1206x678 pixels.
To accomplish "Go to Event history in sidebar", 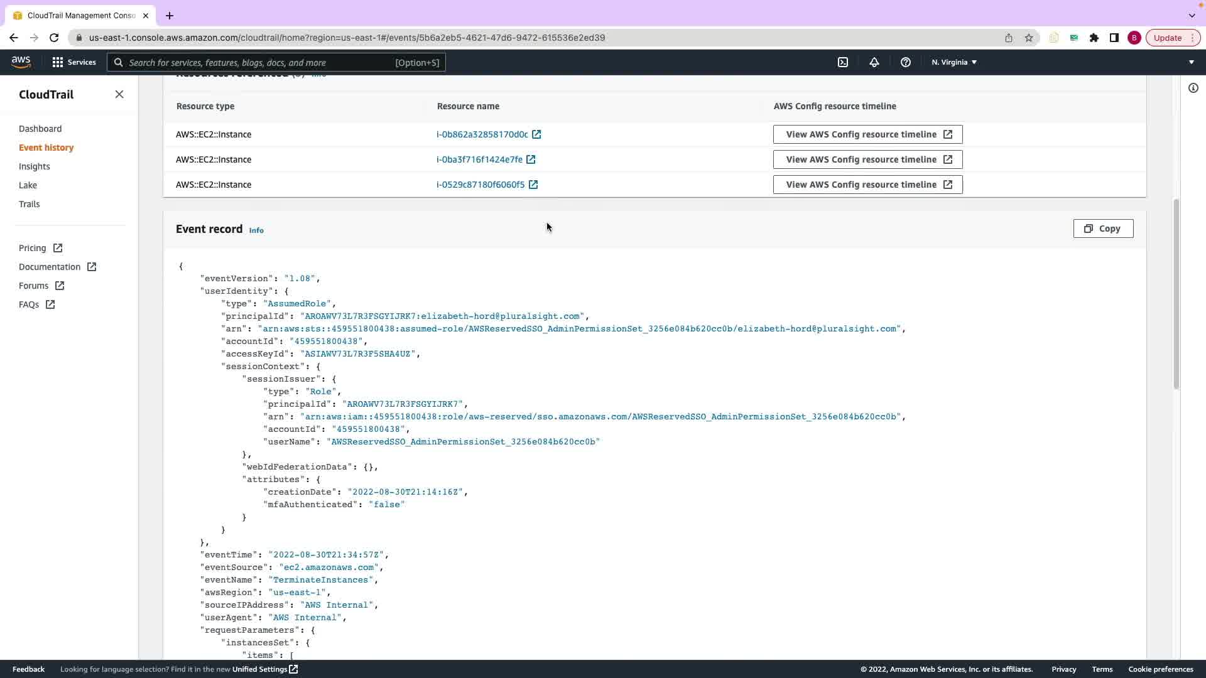I will click(x=46, y=148).
